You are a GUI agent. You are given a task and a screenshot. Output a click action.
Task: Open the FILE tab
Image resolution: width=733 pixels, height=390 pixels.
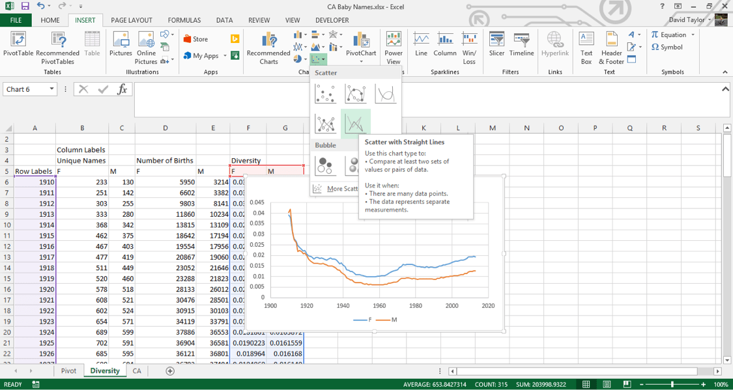pos(16,20)
